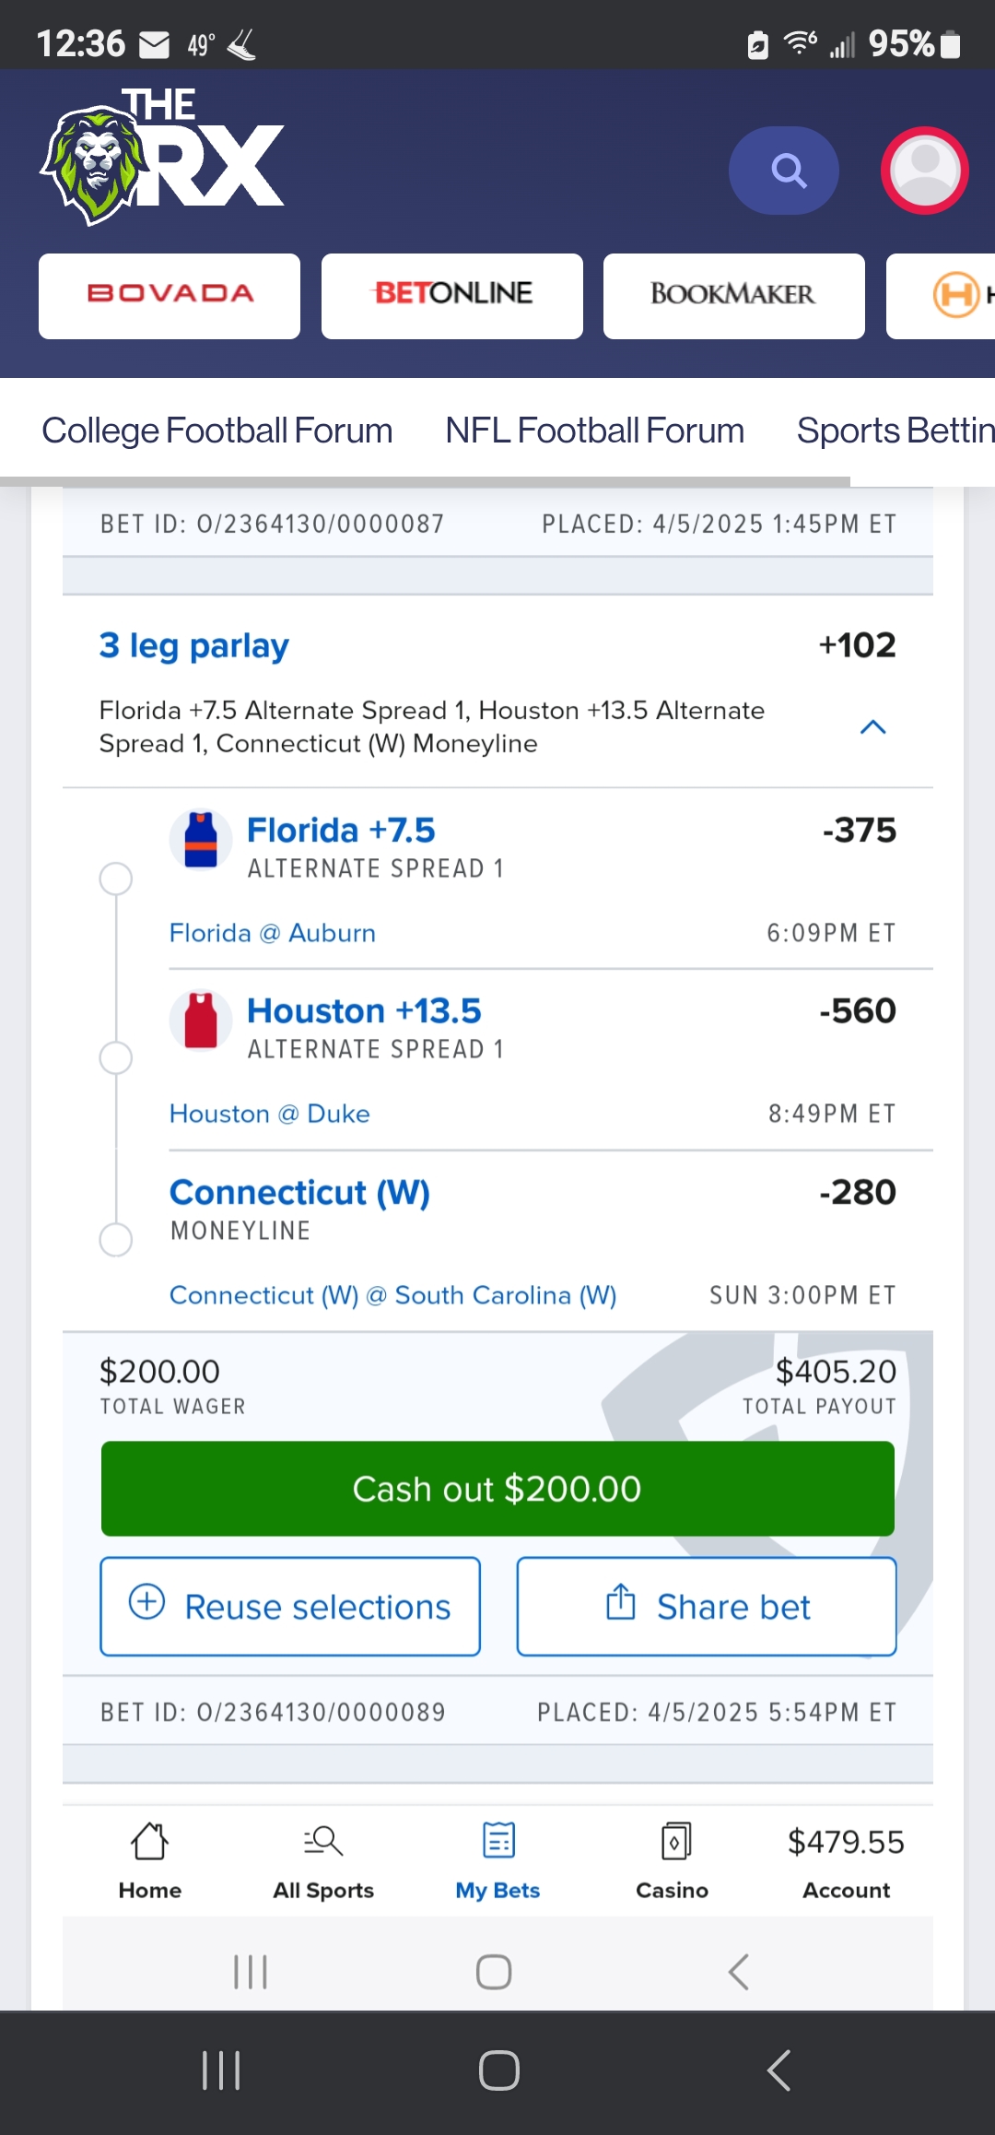Tap the Share bet button
Viewport: 995px width, 2135px height.
click(x=707, y=1607)
